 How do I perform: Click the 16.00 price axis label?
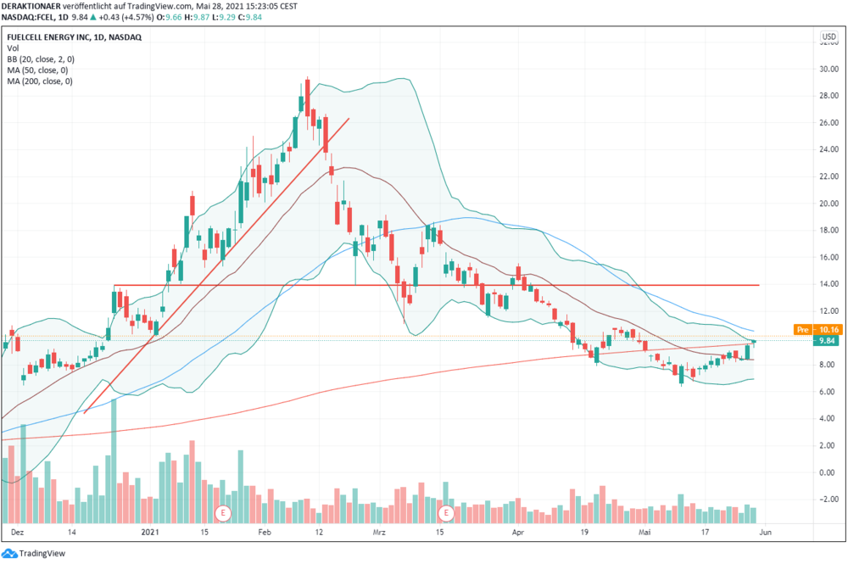(x=829, y=257)
